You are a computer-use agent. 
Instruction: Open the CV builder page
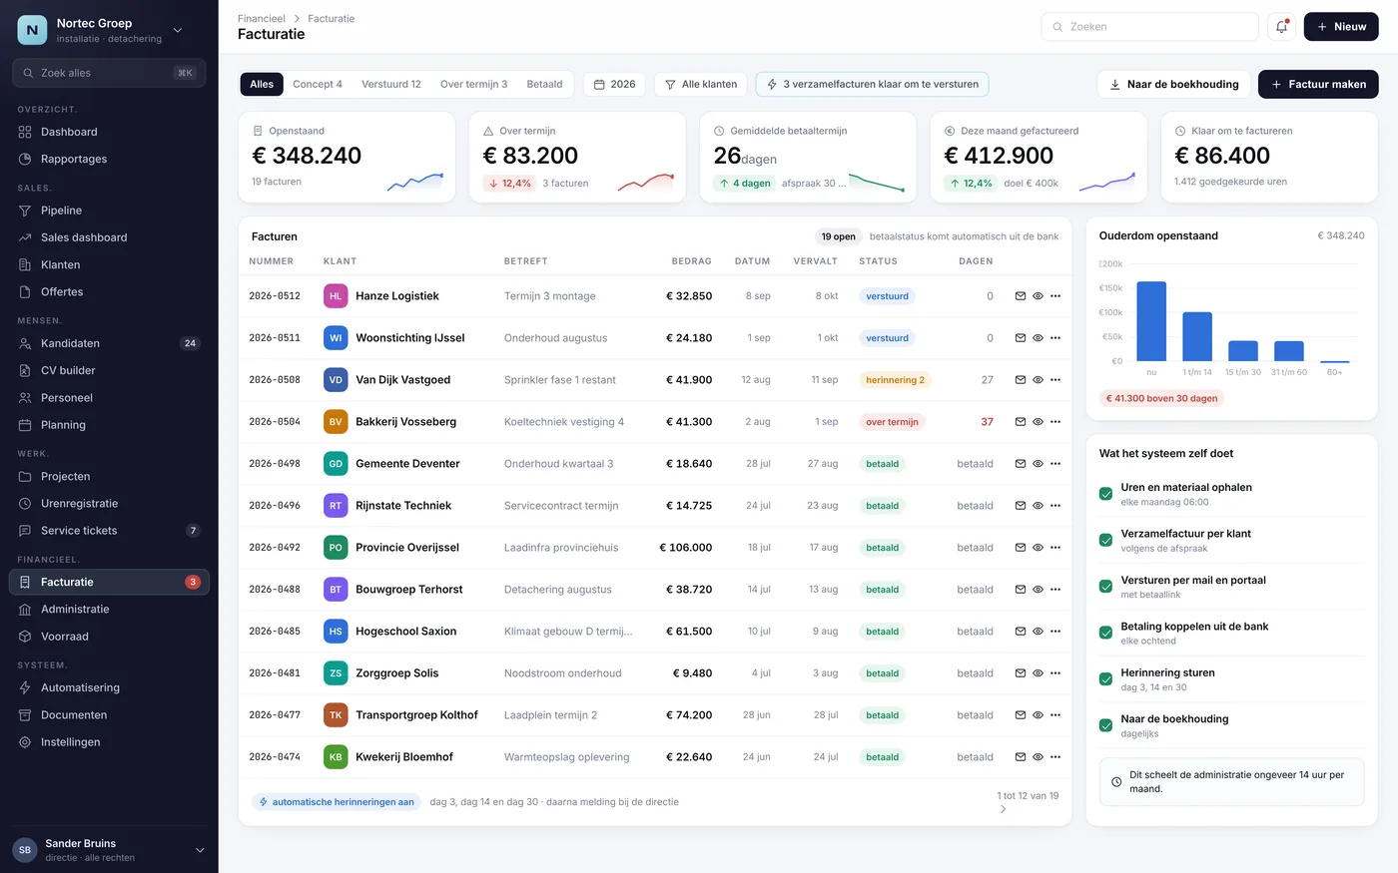[x=109, y=370]
